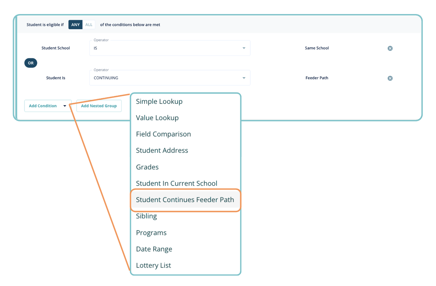
Task: Choose Lottery List at menu bottom
Action: tap(153, 265)
